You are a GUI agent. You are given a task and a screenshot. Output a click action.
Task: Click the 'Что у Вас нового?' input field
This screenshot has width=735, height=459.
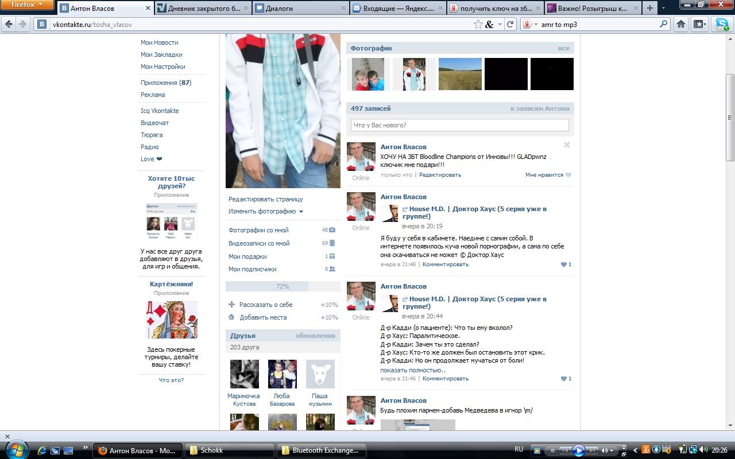pos(459,125)
